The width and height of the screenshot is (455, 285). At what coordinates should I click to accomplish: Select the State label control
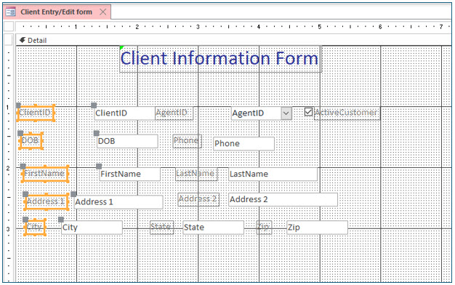click(162, 228)
